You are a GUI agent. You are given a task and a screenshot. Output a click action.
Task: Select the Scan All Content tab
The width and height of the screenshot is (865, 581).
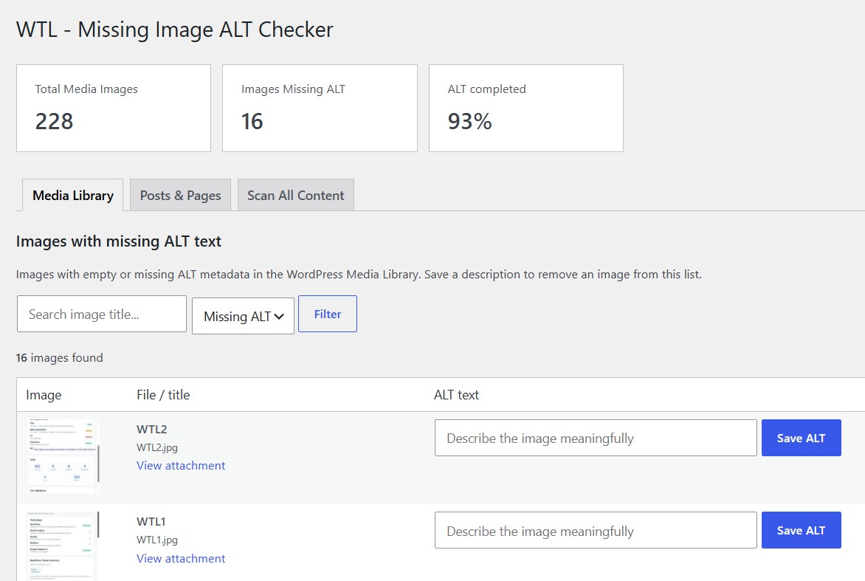pyautogui.click(x=296, y=196)
